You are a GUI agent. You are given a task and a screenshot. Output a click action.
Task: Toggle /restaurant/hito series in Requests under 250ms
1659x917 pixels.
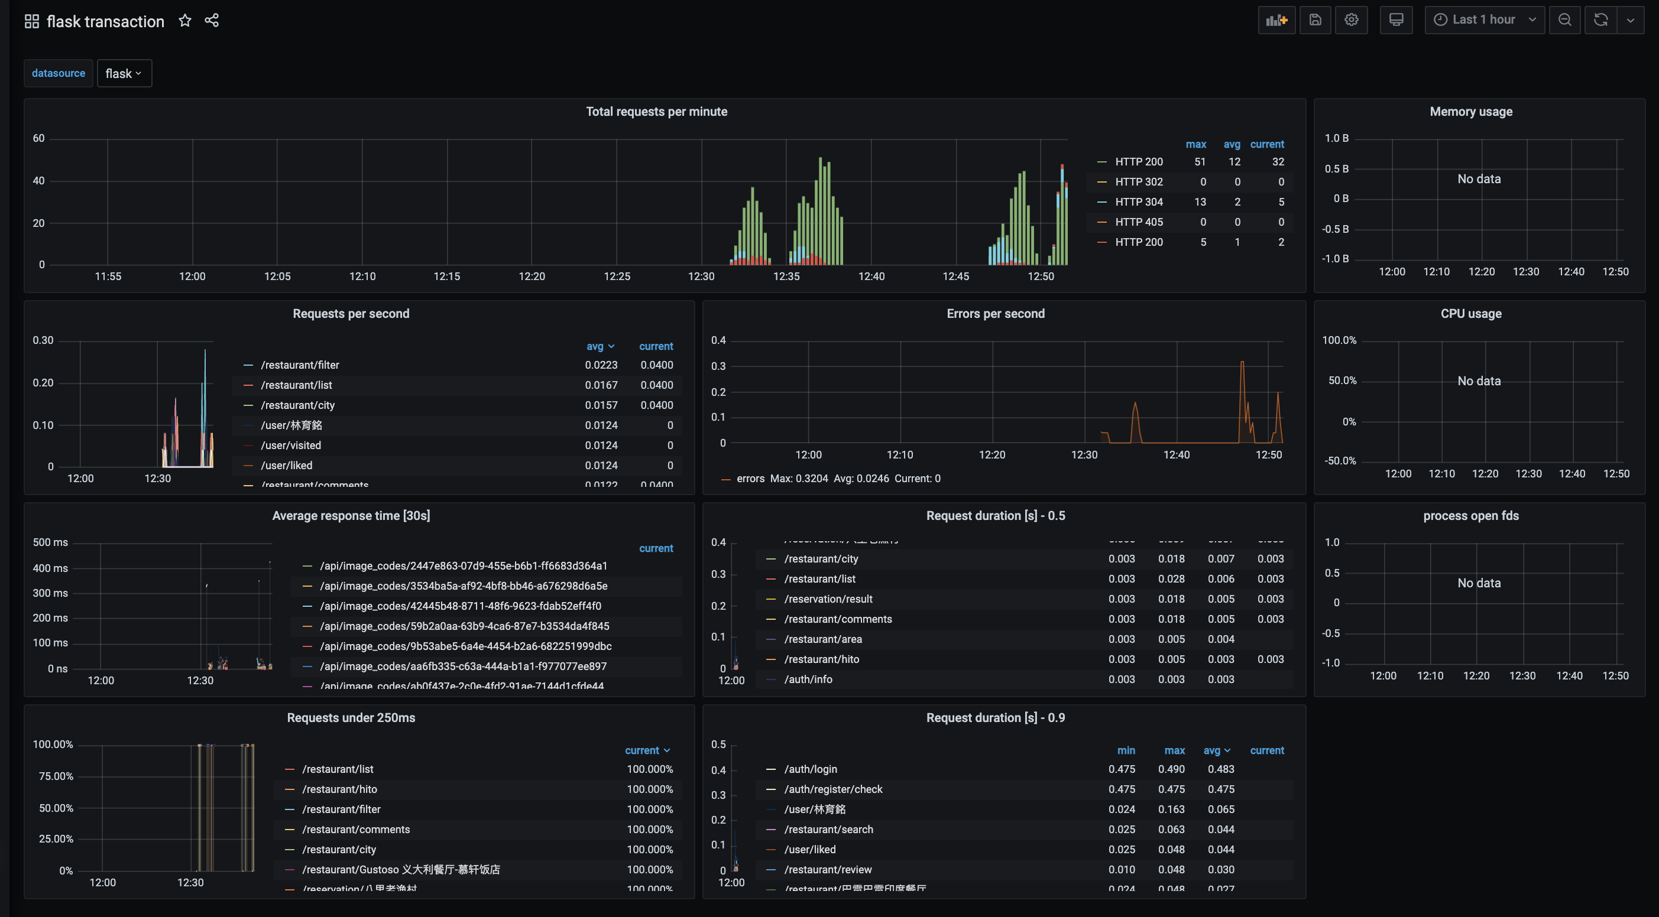tap(339, 789)
